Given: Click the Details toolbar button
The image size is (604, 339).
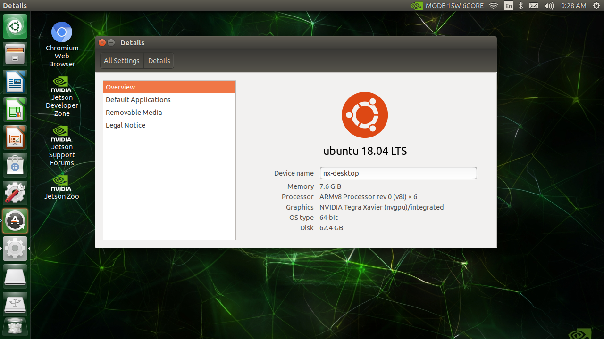Looking at the screenshot, I should pyautogui.click(x=159, y=61).
